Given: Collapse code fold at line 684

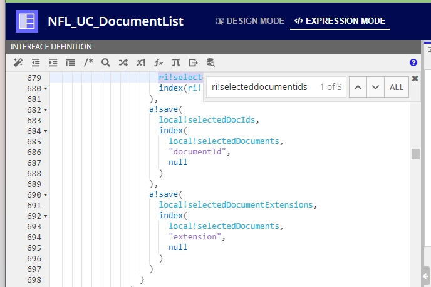Looking at the screenshot, I should (x=46, y=131).
